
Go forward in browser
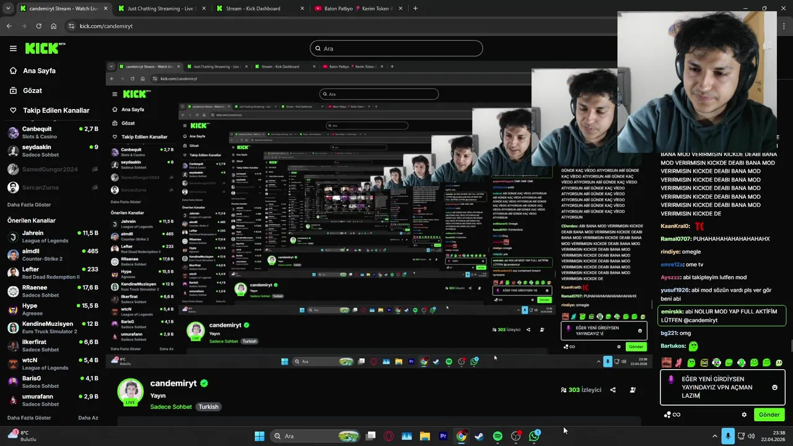point(24,26)
